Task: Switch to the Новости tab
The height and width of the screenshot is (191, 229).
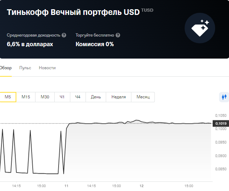Action: pyautogui.click(x=47, y=68)
